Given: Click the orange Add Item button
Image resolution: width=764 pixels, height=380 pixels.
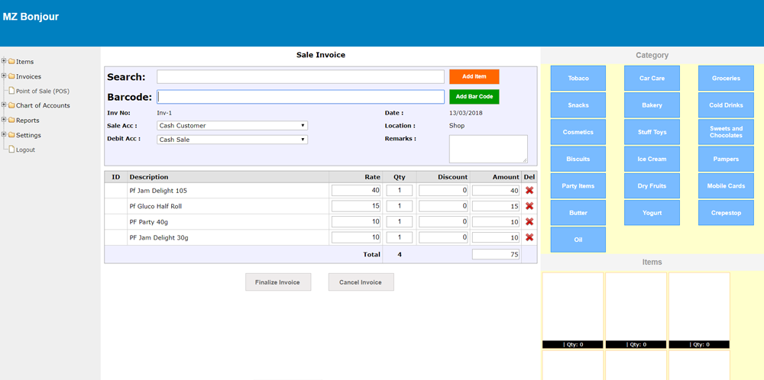Looking at the screenshot, I should (474, 76).
